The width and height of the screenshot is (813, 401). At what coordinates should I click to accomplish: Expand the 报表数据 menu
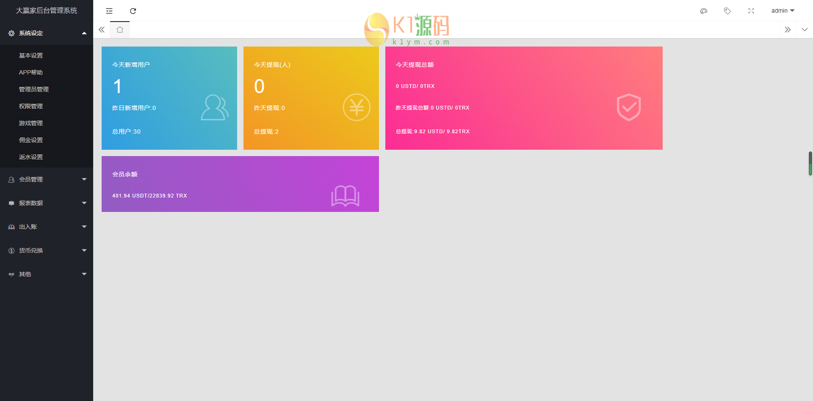[47, 203]
